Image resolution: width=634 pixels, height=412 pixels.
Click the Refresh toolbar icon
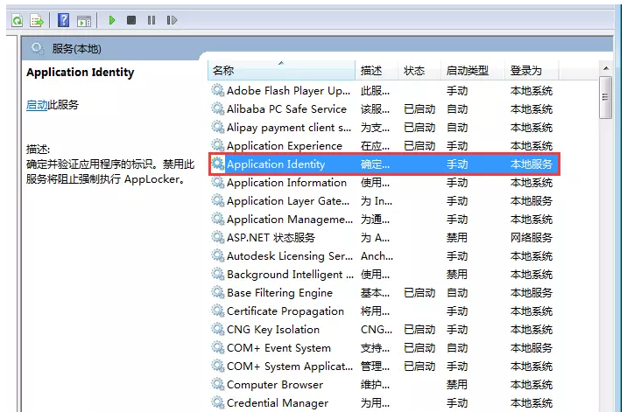coord(17,20)
